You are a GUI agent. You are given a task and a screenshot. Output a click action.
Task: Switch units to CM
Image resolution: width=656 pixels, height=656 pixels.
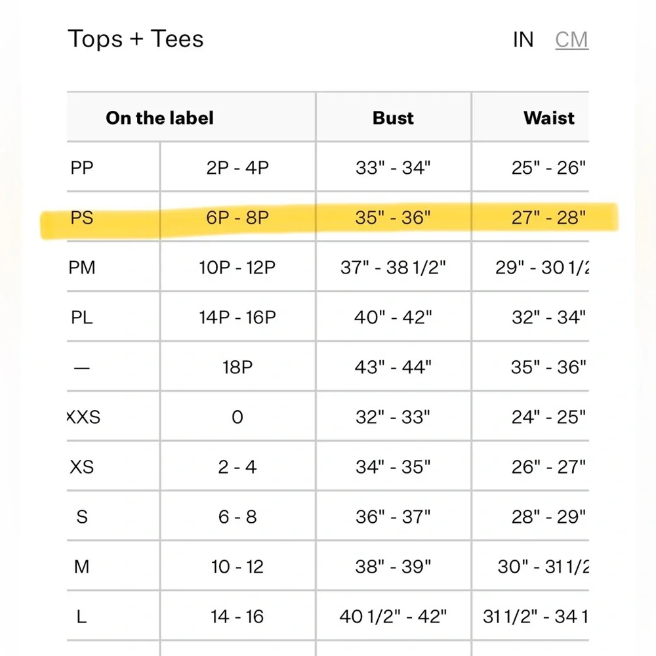pyautogui.click(x=571, y=40)
